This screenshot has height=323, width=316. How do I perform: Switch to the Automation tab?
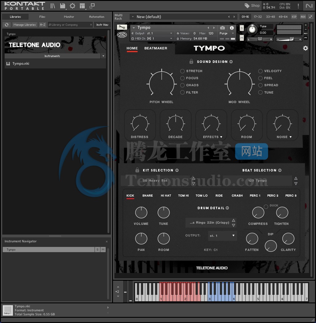pos(96,17)
